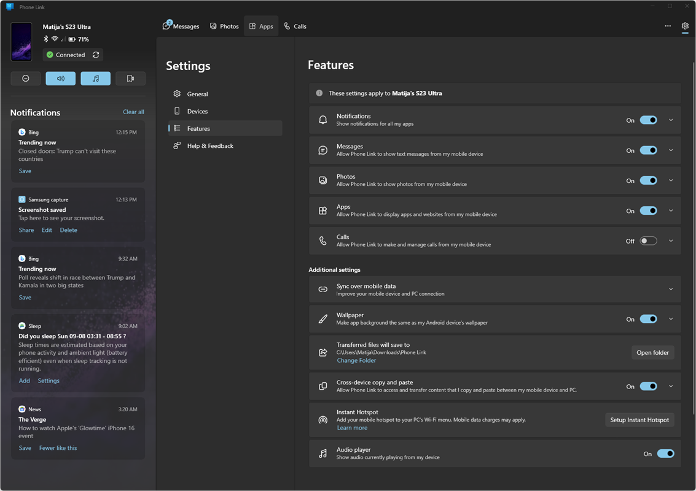Image resolution: width=696 pixels, height=491 pixels.
Task: Click Share on Screenshot saved notification
Action: (x=26, y=230)
